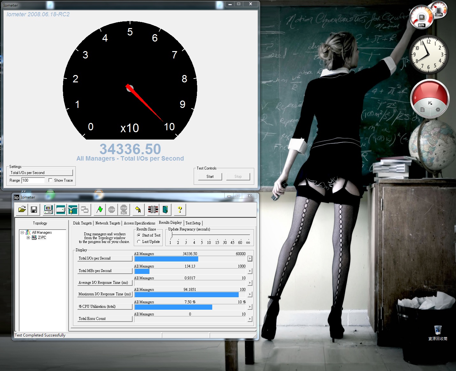
Task: Click the Exit door icon in toolbar
Action: click(x=165, y=209)
